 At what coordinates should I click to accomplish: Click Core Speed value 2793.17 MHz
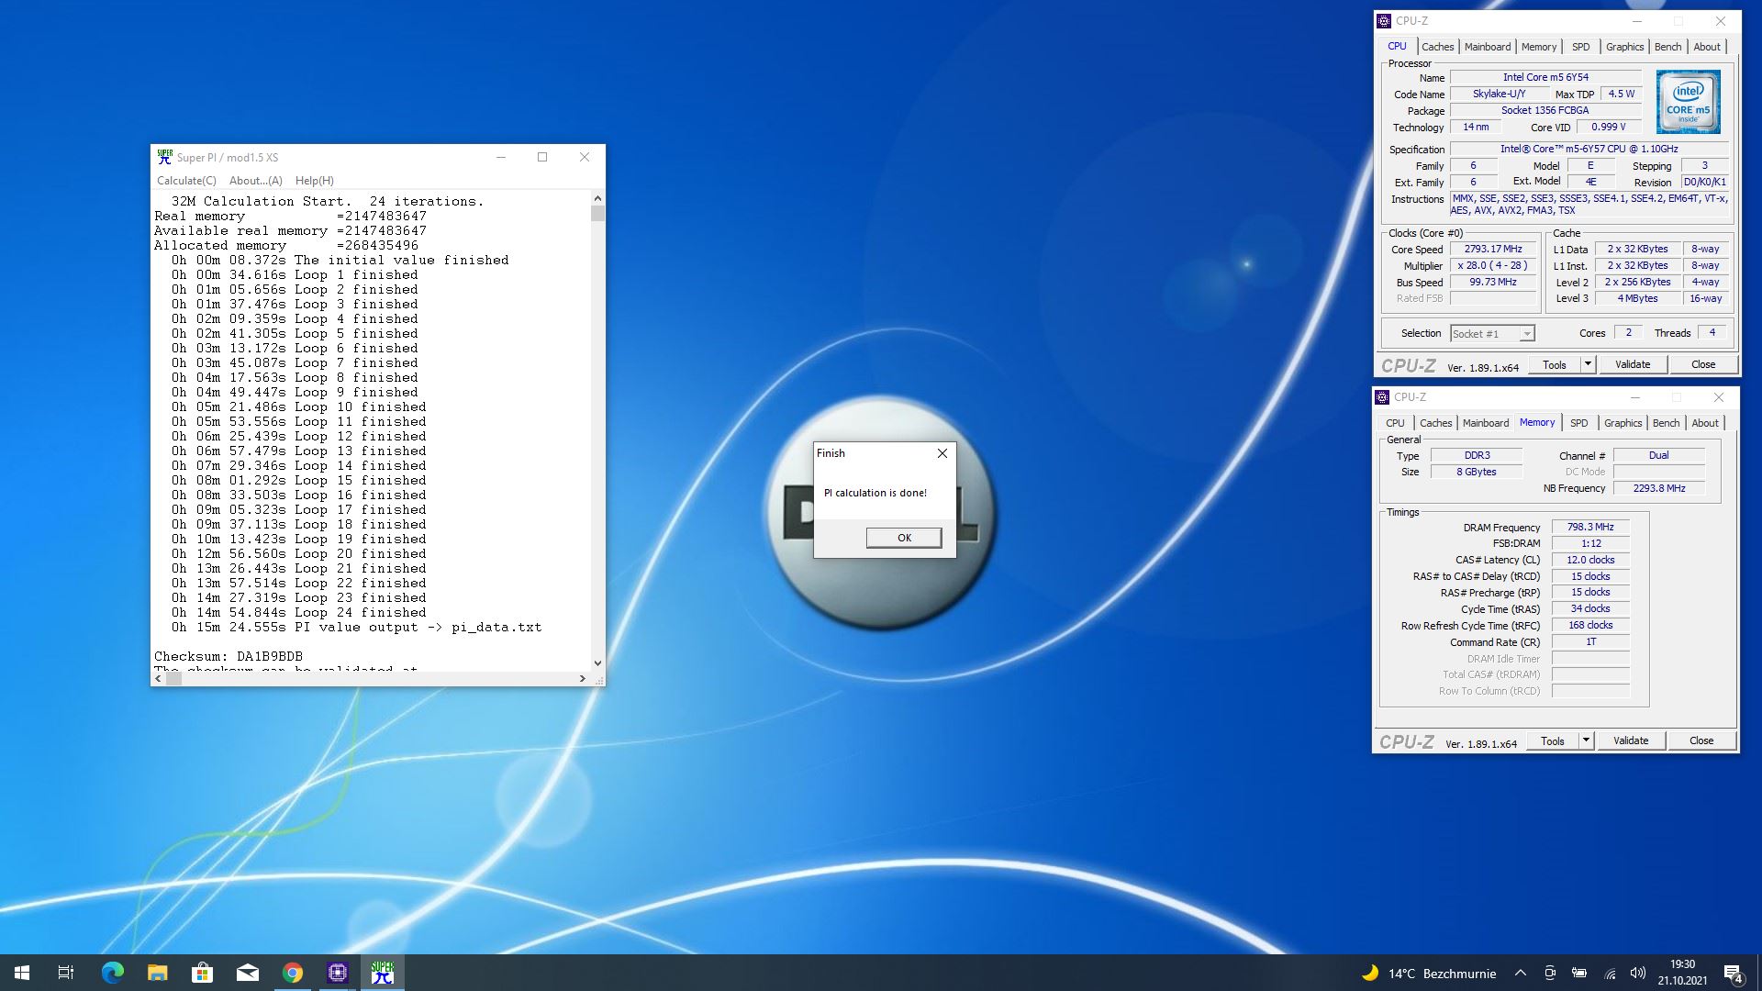(1493, 250)
